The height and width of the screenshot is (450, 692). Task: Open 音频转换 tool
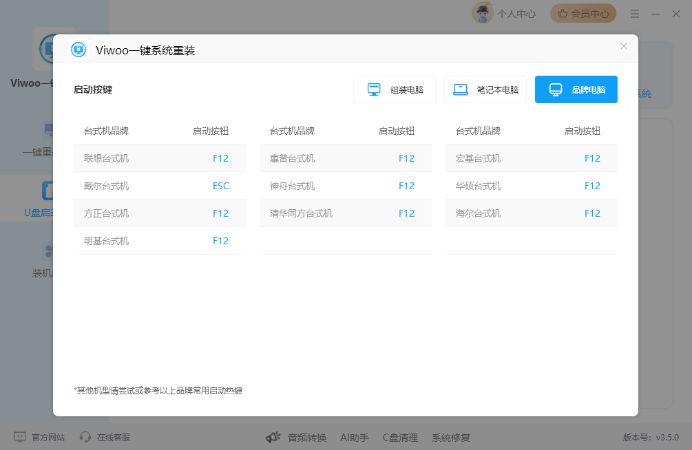[x=307, y=438]
